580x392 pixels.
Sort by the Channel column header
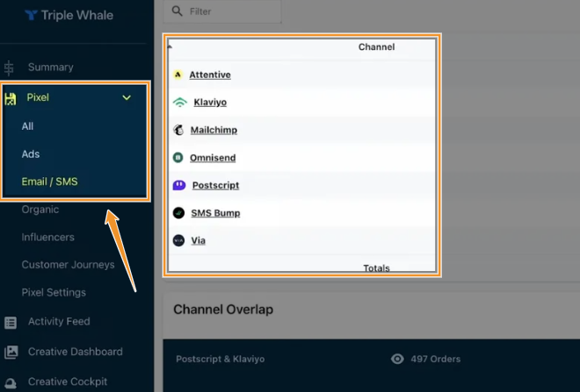[376, 47]
